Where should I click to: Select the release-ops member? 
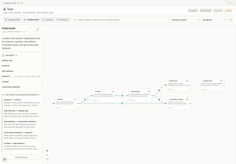[x=7, y=60]
